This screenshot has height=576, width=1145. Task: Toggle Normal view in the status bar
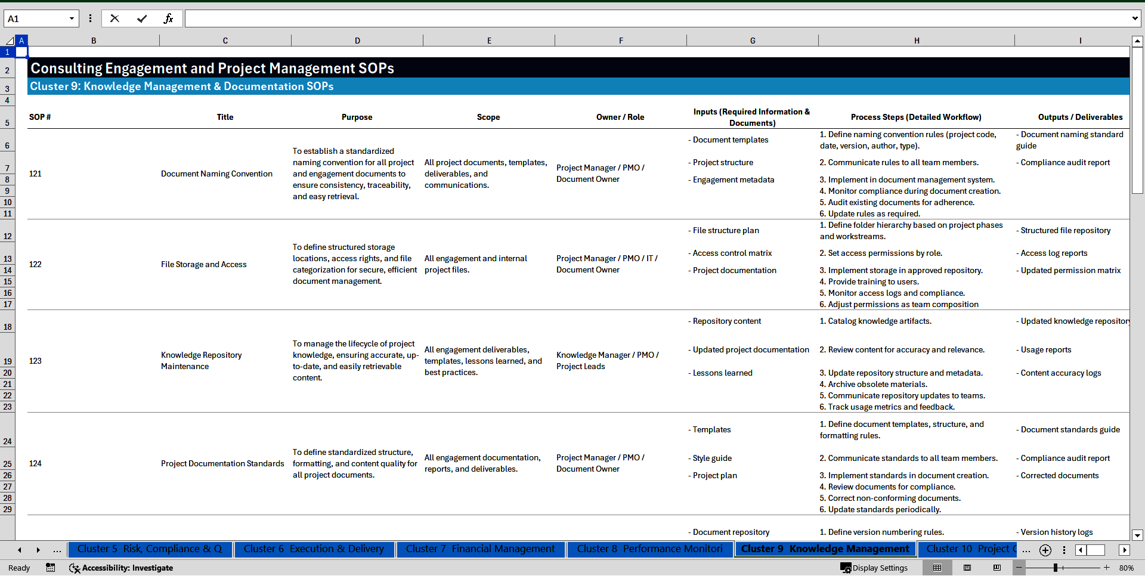(937, 568)
